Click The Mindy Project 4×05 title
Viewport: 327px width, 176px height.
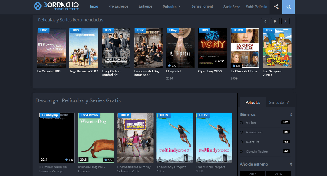(171, 169)
